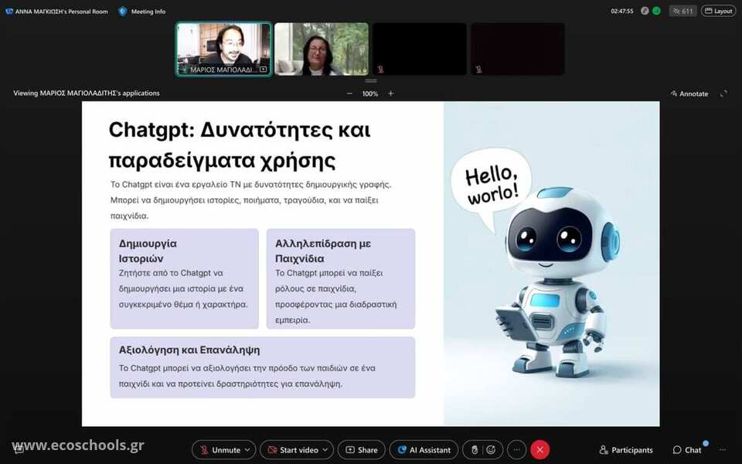Click the sharing indicator icon on ΜΑΡΙΟΣ thumbnail
The height and width of the screenshot is (464, 742).
click(264, 70)
